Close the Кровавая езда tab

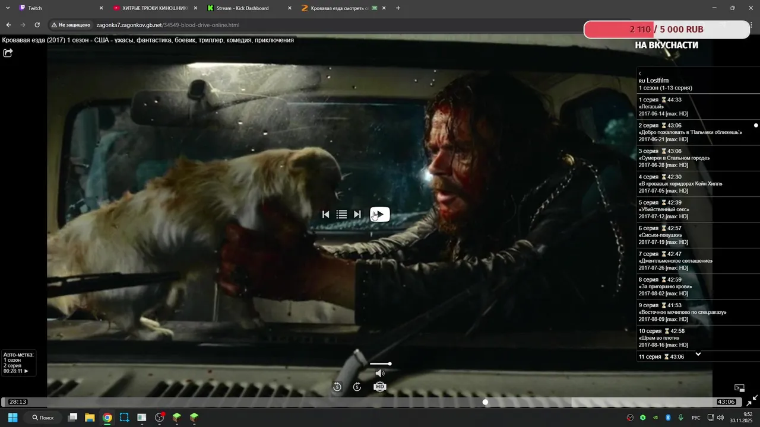[384, 8]
